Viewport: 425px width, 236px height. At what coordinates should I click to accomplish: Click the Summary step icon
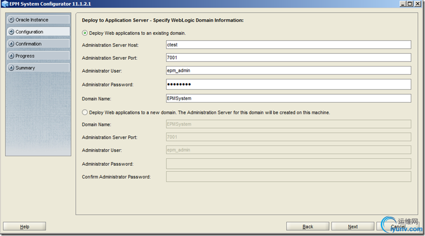pyautogui.click(x=12, y=68)
